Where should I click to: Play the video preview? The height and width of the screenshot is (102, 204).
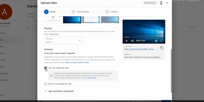(x=126, y=41)
